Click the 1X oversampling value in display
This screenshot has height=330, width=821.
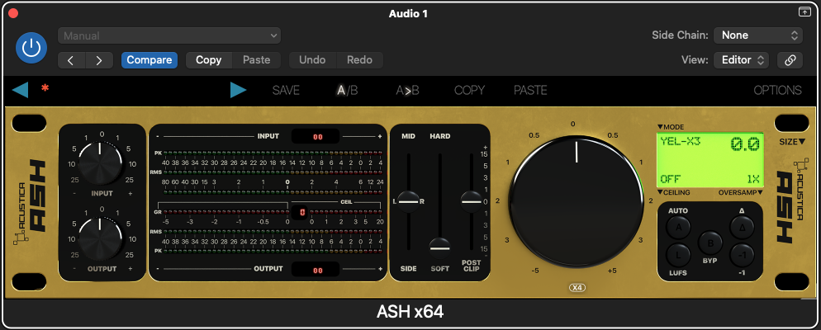coord(753,179)
